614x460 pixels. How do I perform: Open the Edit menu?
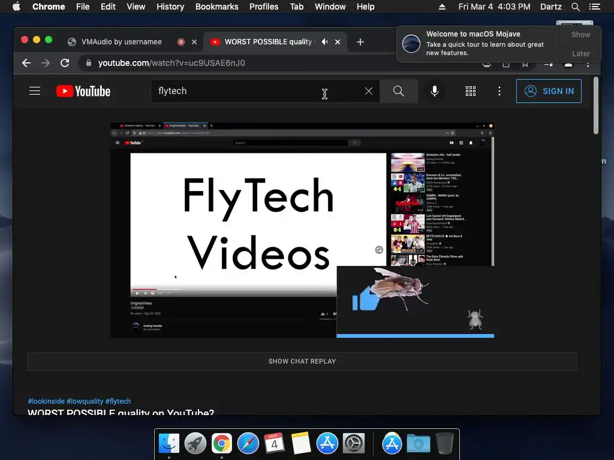click(x=108, y=7)
